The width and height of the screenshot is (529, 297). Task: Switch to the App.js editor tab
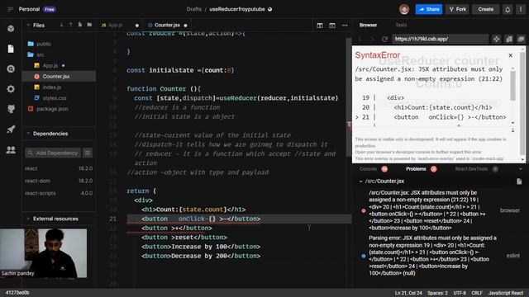[x=120, y=26]
